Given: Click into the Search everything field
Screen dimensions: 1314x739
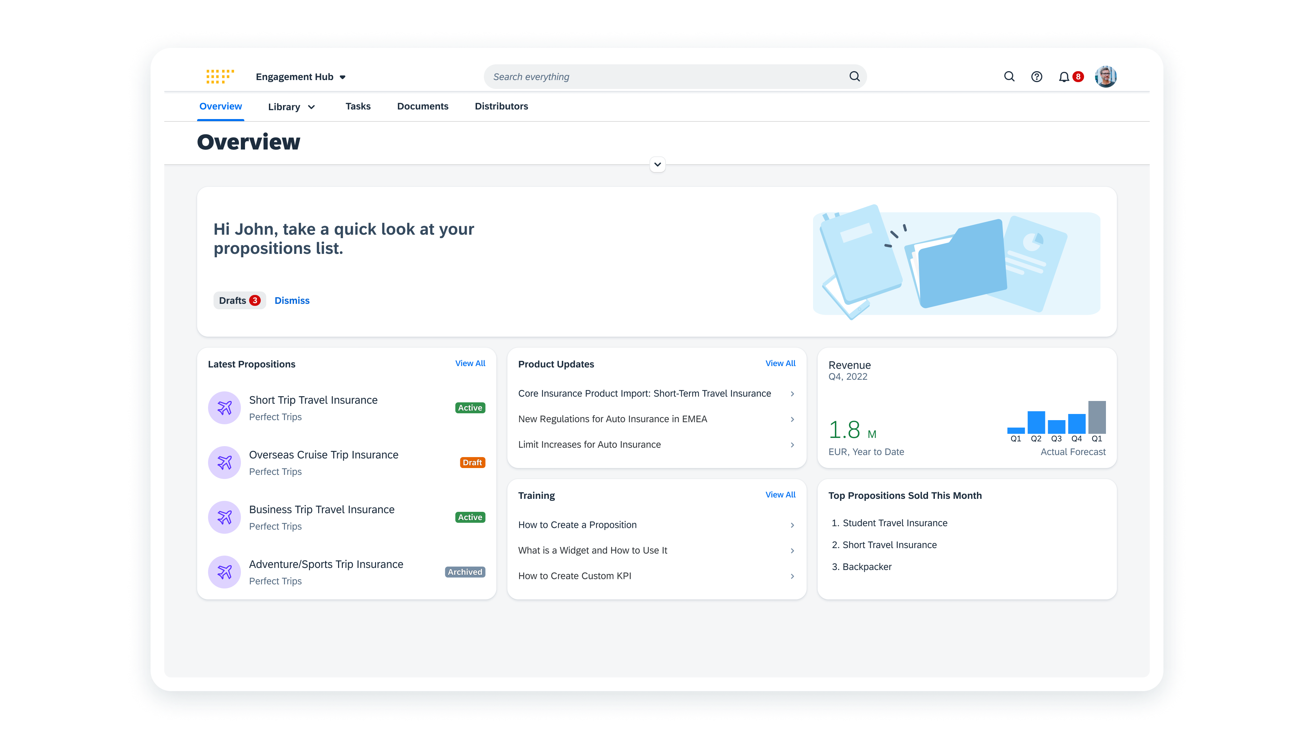Looking at the screenshot, I should click(x=675, y=77).
